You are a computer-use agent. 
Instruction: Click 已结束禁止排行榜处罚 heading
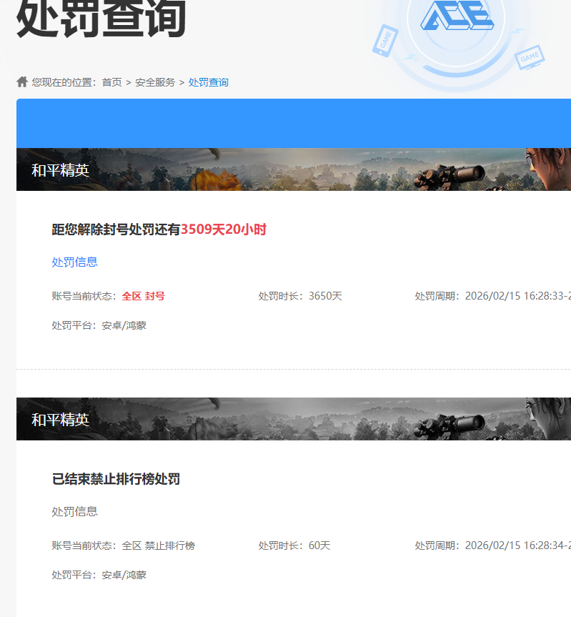click(x=116, y=479)
